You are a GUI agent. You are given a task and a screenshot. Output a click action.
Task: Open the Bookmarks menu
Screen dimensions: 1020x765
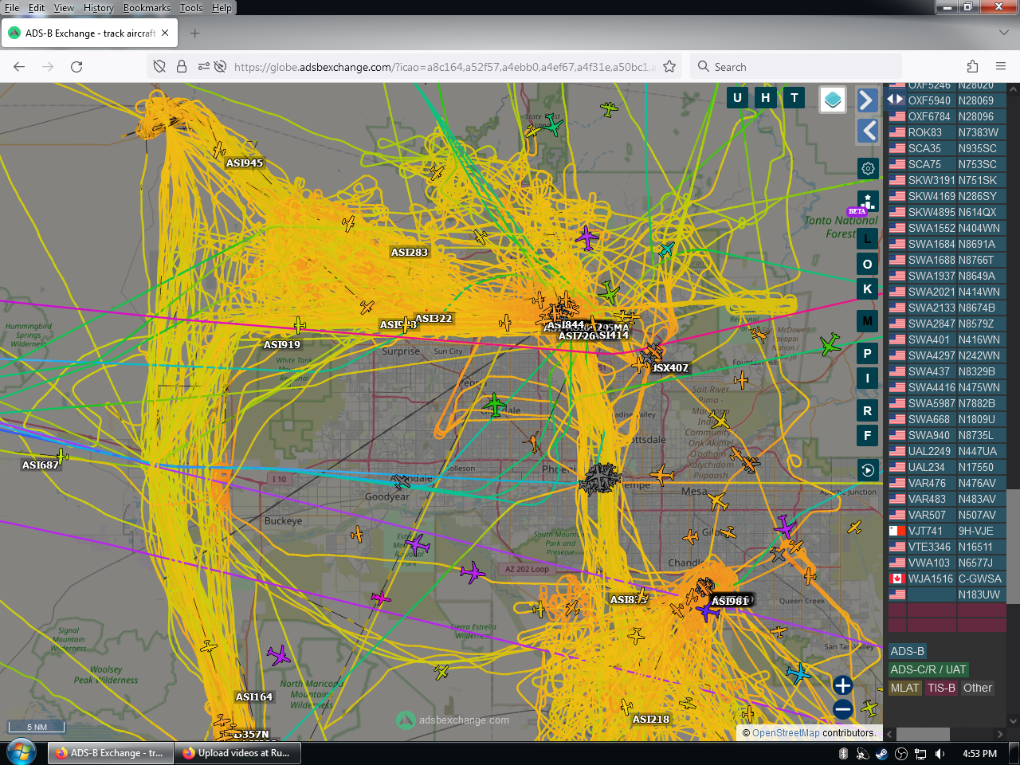click(x=147, y=8)
